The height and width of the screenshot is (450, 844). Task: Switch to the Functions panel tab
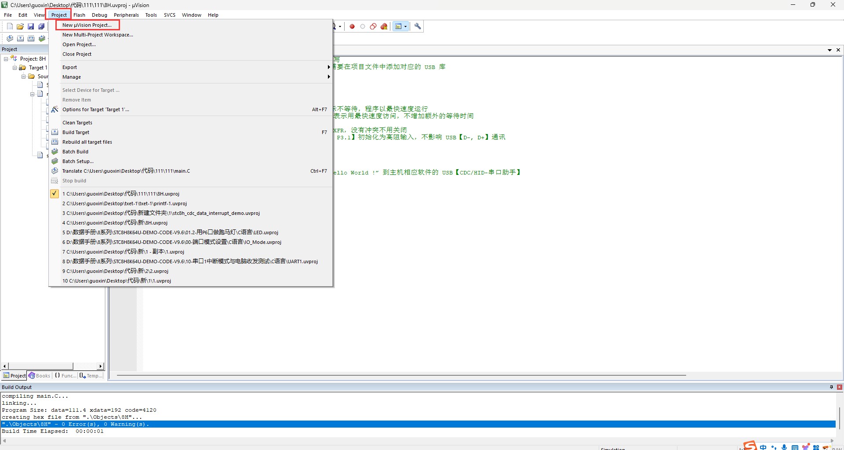(x=65, y=376)
